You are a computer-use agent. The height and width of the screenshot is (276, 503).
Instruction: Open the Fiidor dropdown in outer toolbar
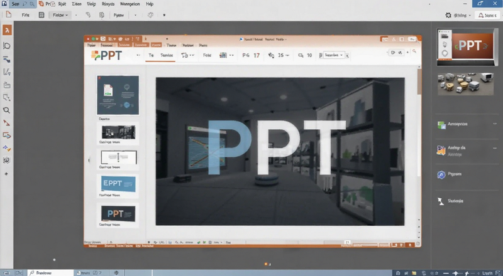60,15
